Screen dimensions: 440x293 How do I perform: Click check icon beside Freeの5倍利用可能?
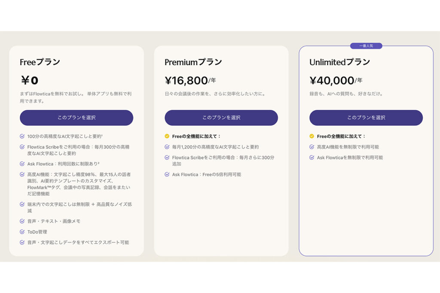(x=167, y=174)
